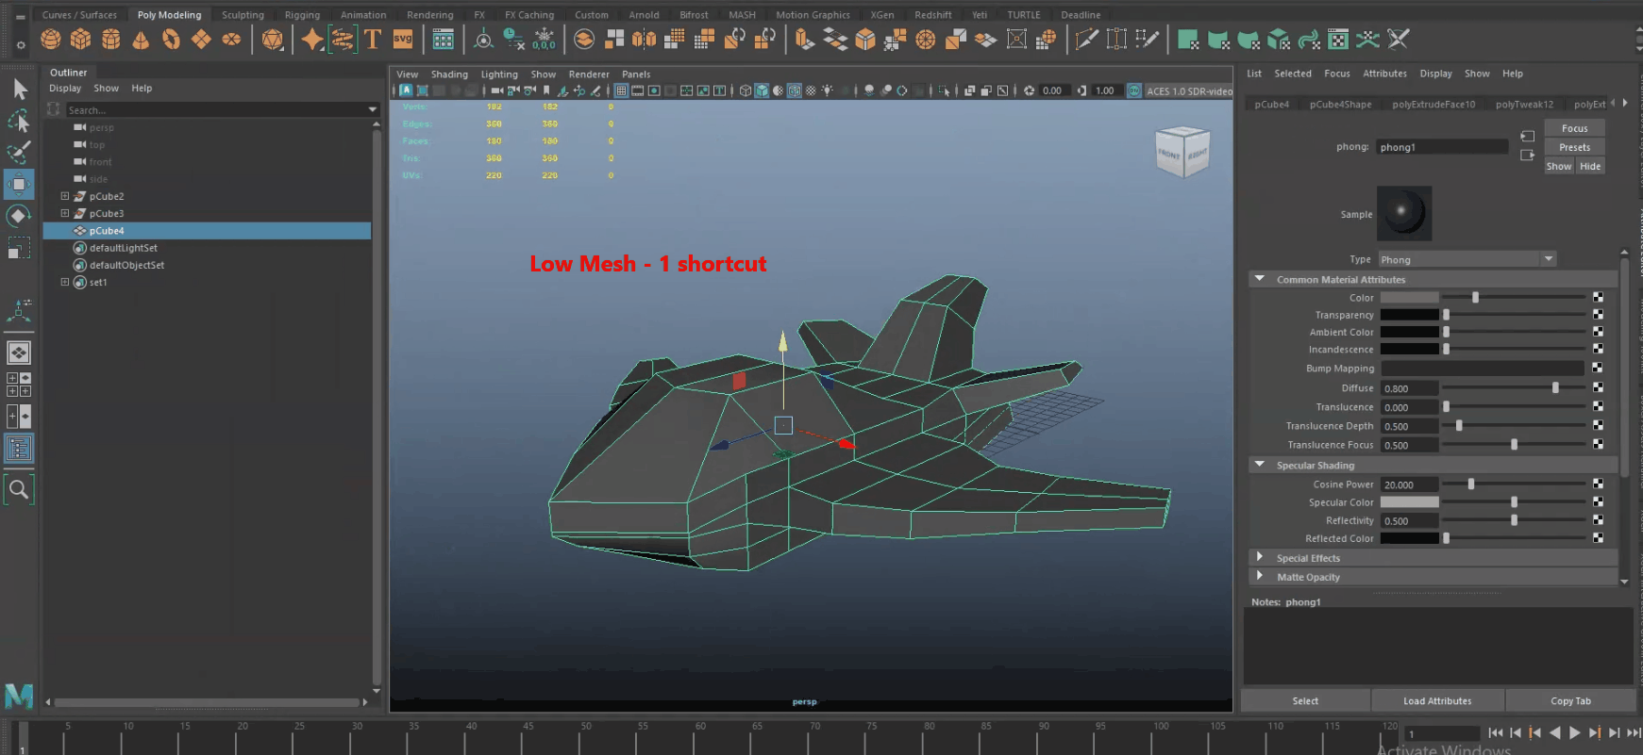Image resolution: width=1643 pixels, height=755 pixels.
Task: Open the material Type dropdown
Action: coord(1467,259)
